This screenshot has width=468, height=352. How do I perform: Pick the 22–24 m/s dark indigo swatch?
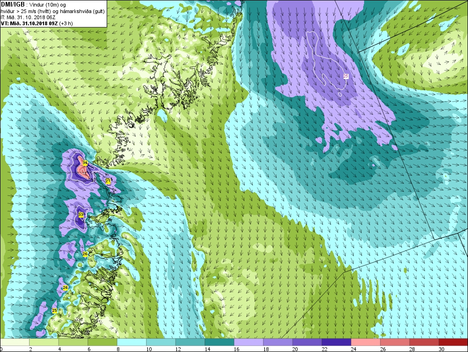[336, 342]
